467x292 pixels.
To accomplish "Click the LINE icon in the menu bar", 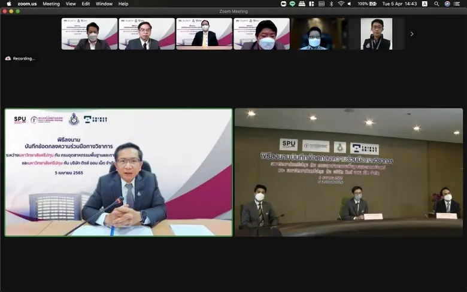I will pyautogui.click(x=292, y=4).
